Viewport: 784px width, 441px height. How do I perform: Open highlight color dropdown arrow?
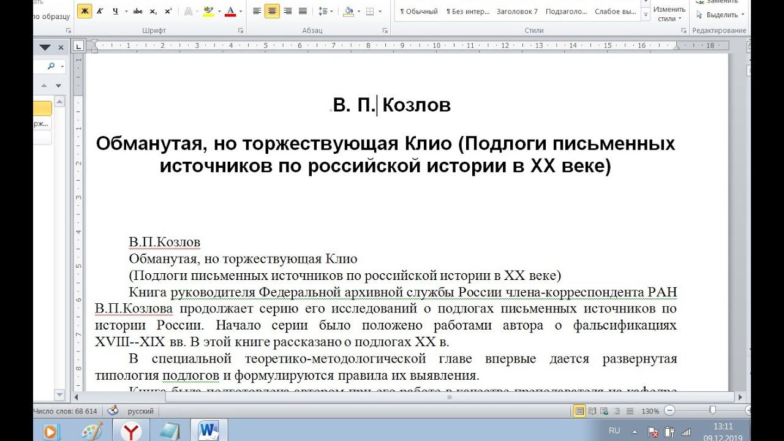[218, 11]
